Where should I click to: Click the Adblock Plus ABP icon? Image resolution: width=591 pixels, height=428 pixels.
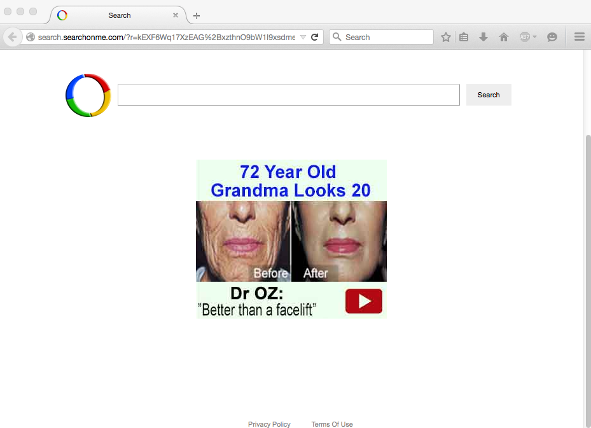524,38
